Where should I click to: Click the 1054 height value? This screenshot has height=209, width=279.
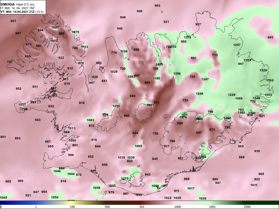(55, 198)
